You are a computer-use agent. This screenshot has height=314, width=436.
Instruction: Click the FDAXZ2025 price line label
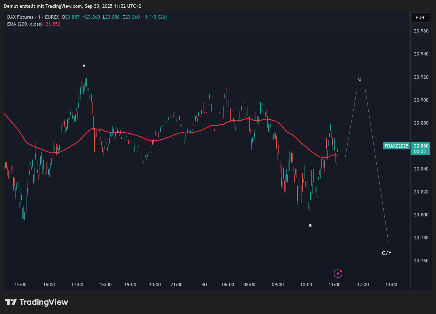pos(396,146)
